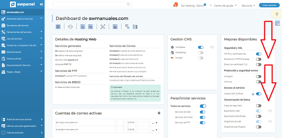
Task: Click the Crear servicio button
Action: coord(269,5)
